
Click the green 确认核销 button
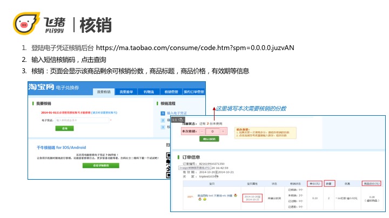(x=209, y=139)
